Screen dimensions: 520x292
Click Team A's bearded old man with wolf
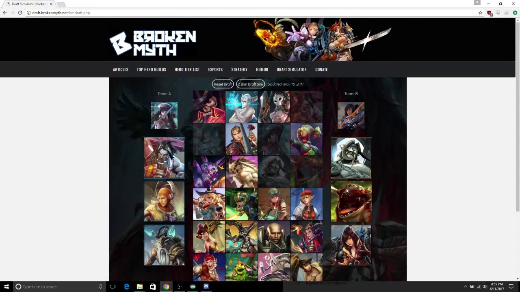[164, 245]
